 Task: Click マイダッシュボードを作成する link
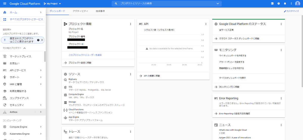(233, 55)
